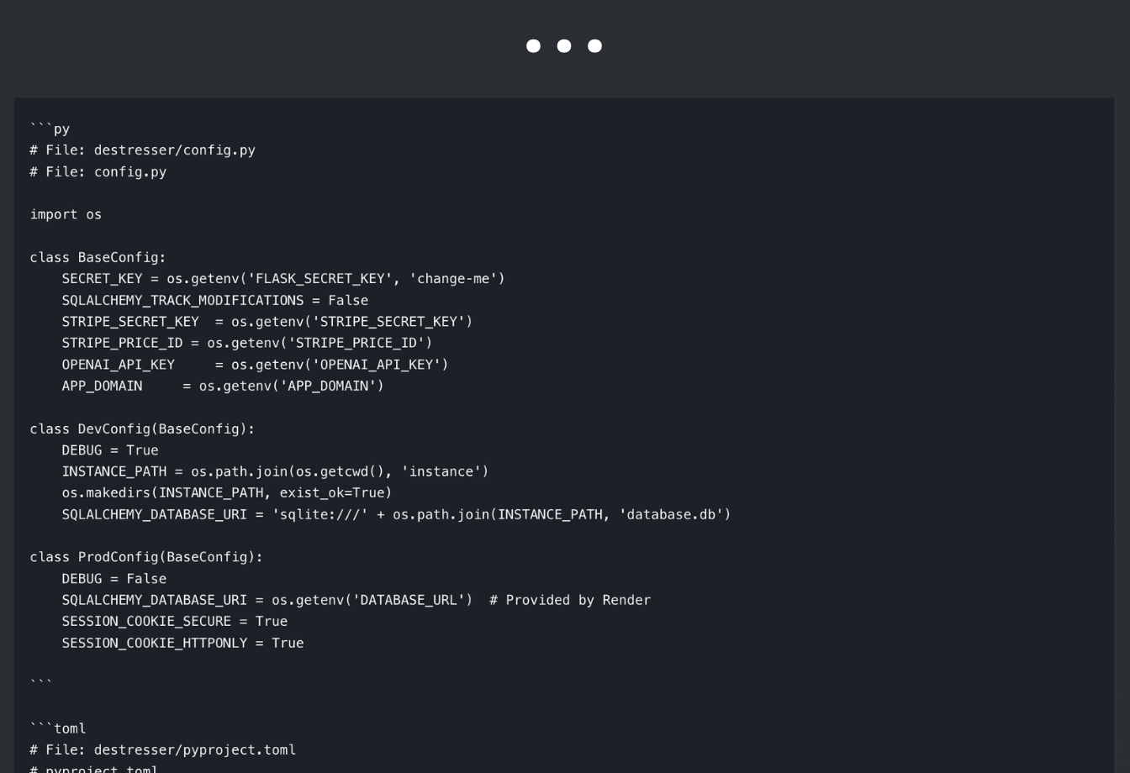Click the STRIPE_PRICE_ID assignment line
The height and width of the screenshot is (773, 1130).
[247, 343]
